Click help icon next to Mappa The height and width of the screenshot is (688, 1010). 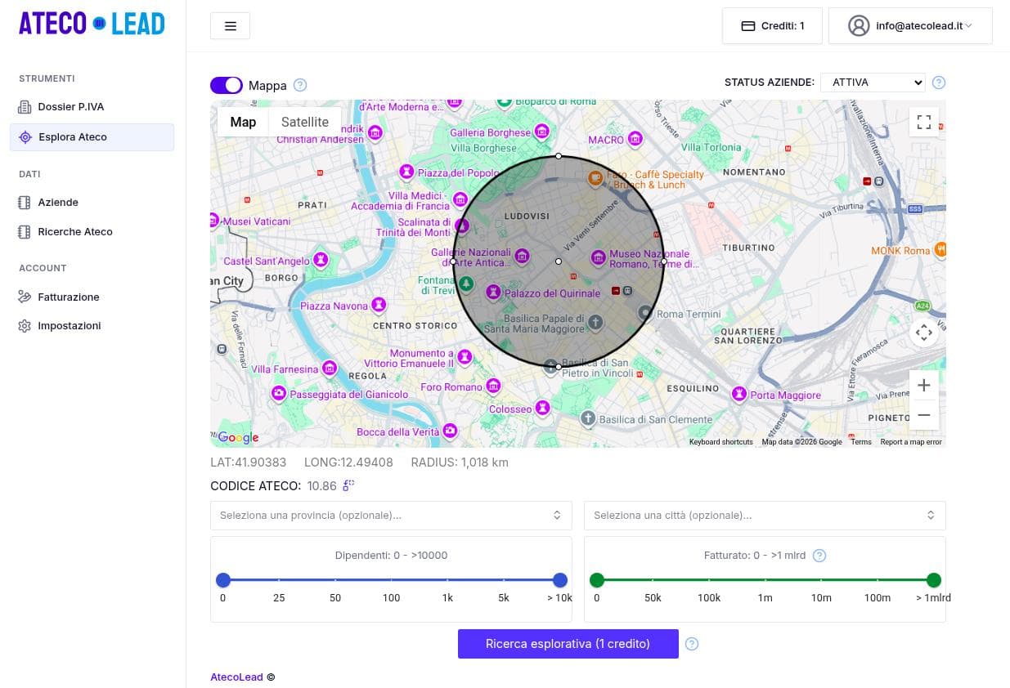point(300,85)
